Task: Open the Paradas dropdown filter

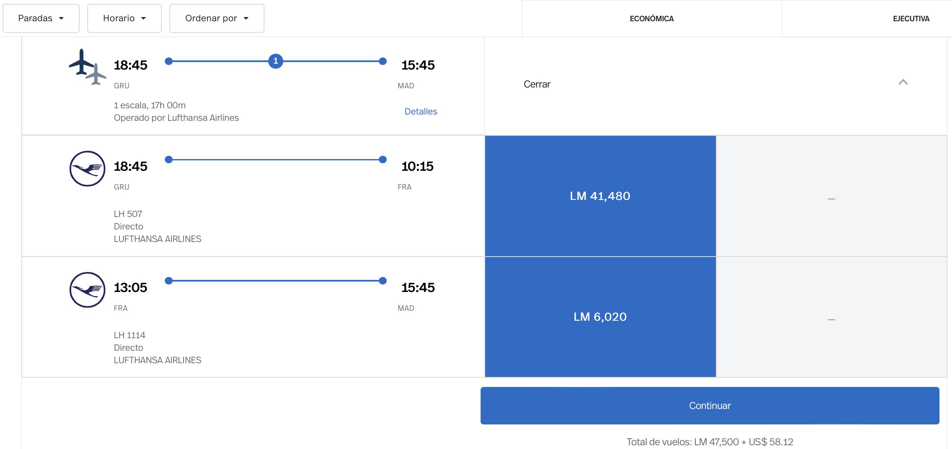Action: pos(41,18)
